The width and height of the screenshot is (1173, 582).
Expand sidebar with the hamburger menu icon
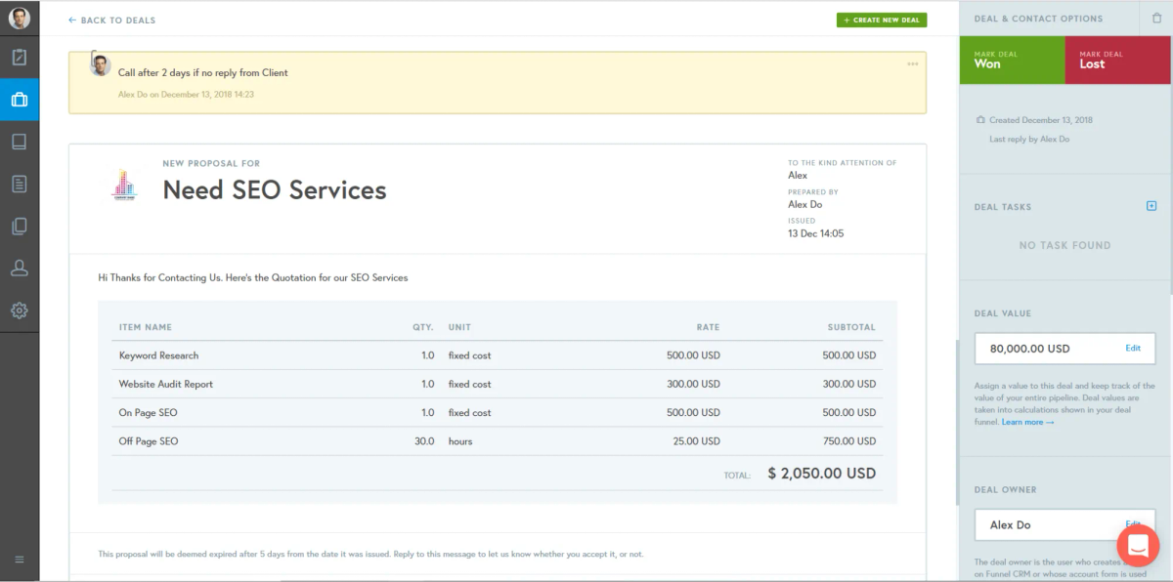[x=20, y=560]
